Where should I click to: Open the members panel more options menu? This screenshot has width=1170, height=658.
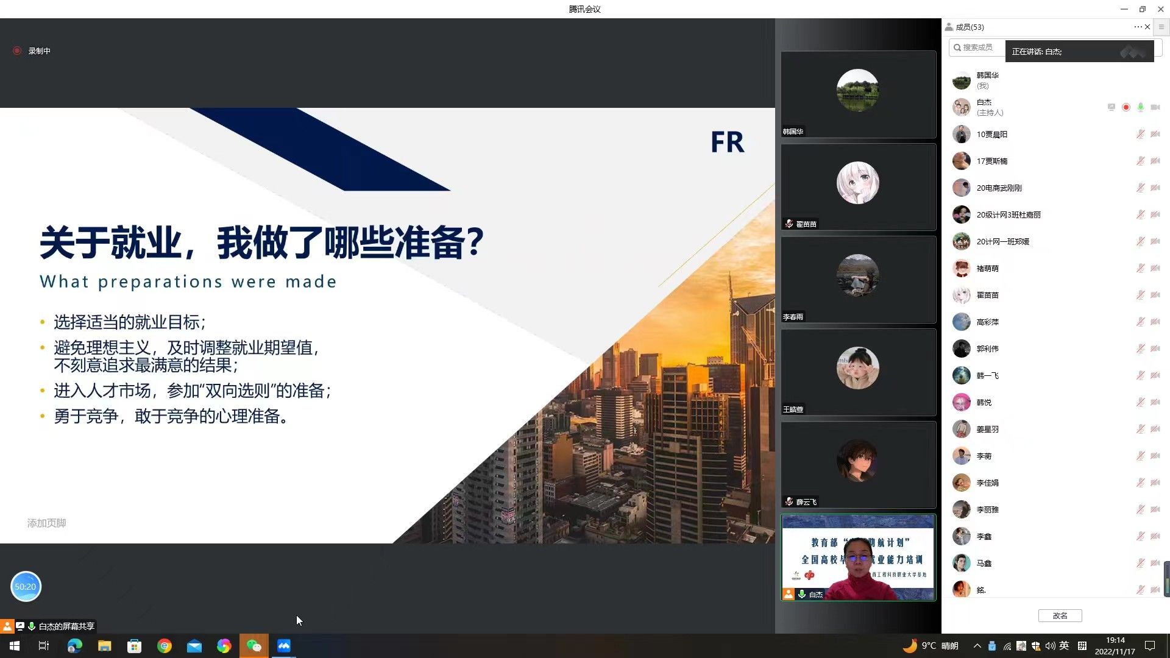coord(1137,27)
